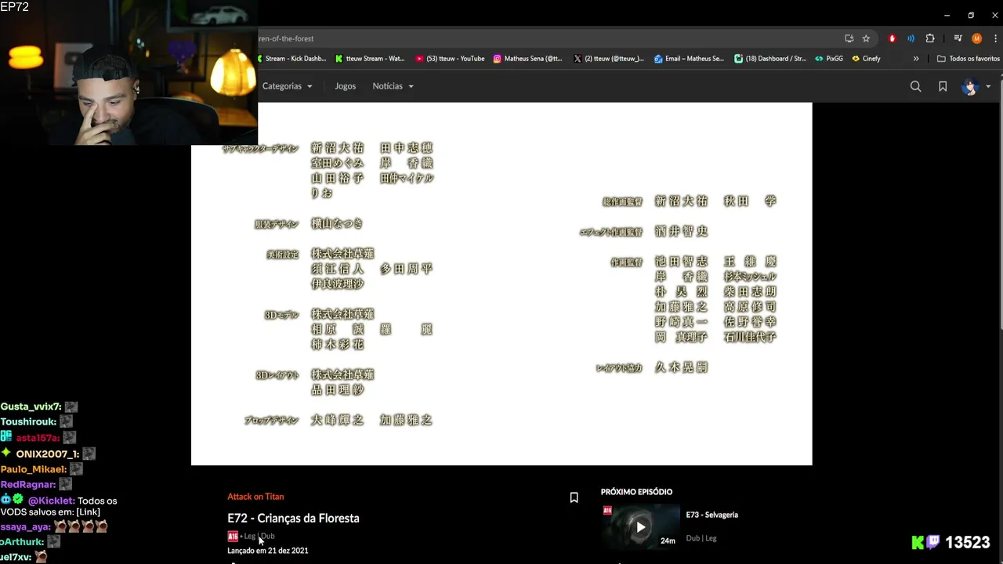
Task: Minimize the browser window
Action: tap(947, 15)
